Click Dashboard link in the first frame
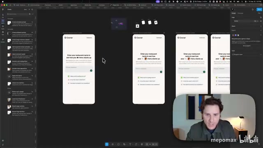The width and height of the screenshot is (263, 148). coord(89,38)
